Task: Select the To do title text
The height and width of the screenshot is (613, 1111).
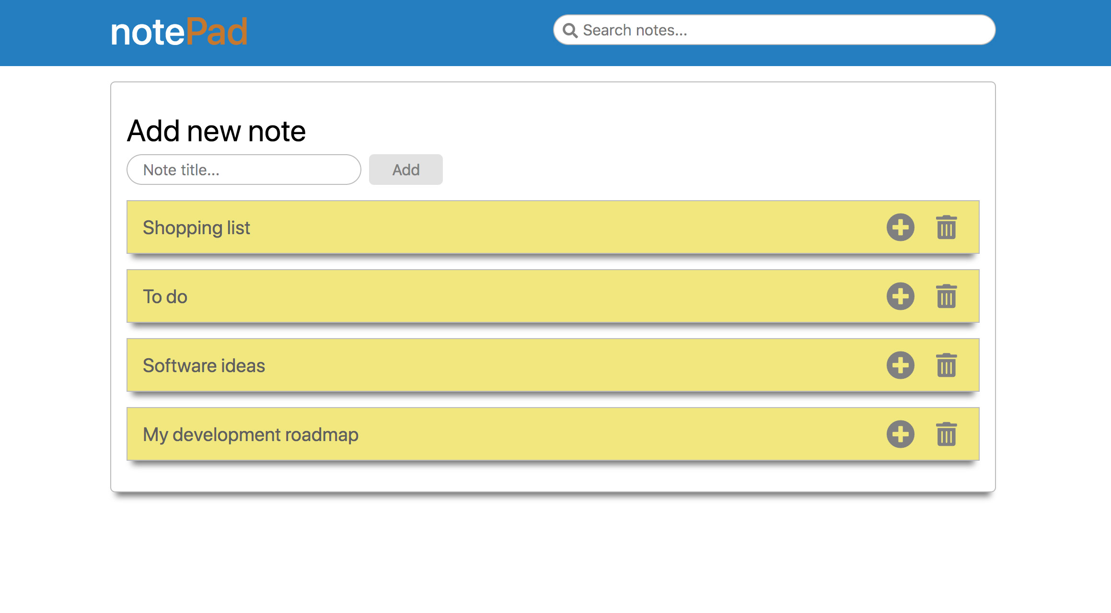Action: [165, 297]
